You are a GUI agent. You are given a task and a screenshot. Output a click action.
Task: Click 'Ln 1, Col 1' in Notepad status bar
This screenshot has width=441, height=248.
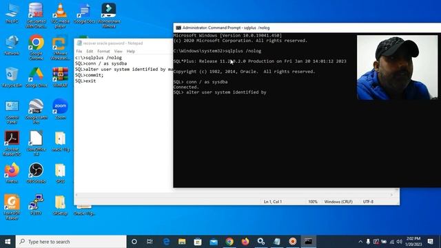[273, 202]
